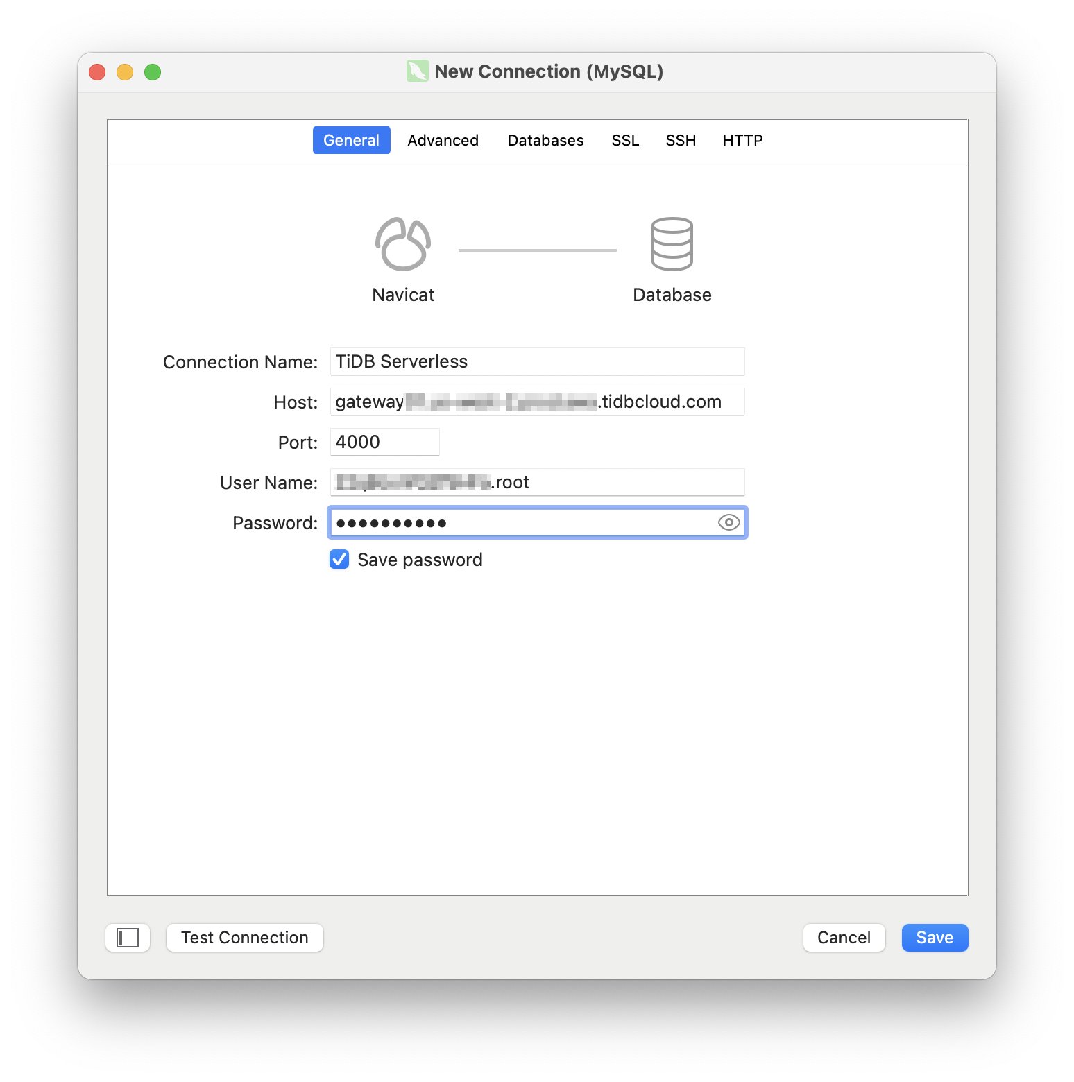Open the SSL settings tab

click(624, 140)
